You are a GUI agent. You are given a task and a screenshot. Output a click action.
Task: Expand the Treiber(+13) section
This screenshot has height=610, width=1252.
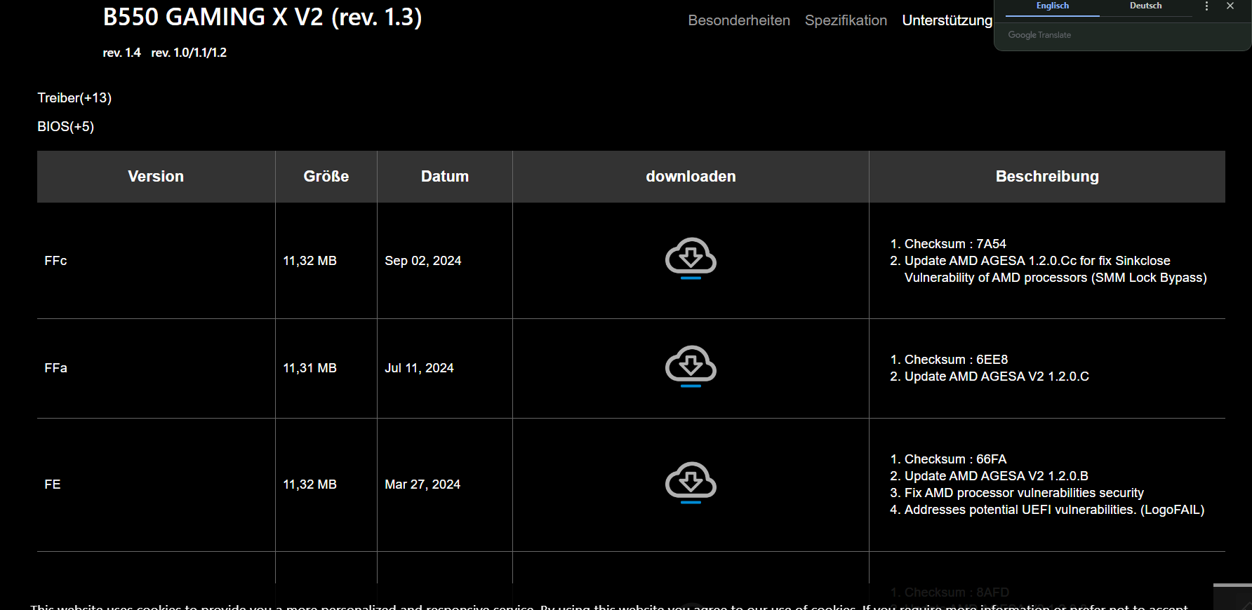[74, 98]
